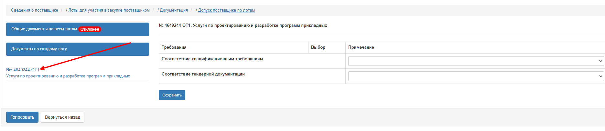This screenshot has height=131, width=605.
Task: Open the Сведения о поставщике breadcrumb
Action: click(35, 10)
